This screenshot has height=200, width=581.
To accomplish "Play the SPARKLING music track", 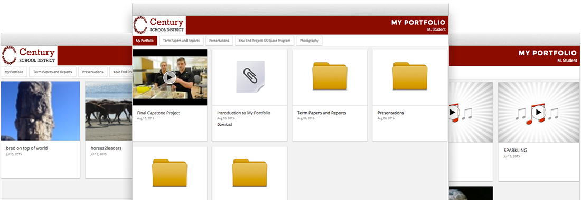I will click(x=538, y=112).
